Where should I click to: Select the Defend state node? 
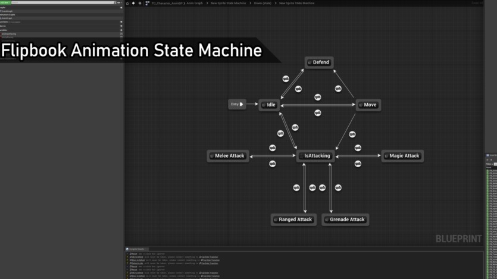[x=319, y=62]
